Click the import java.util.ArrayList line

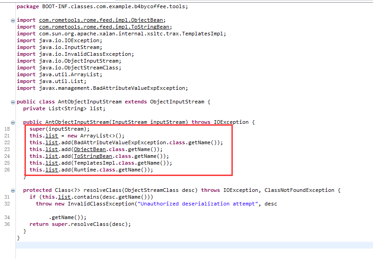click(59, 75)
